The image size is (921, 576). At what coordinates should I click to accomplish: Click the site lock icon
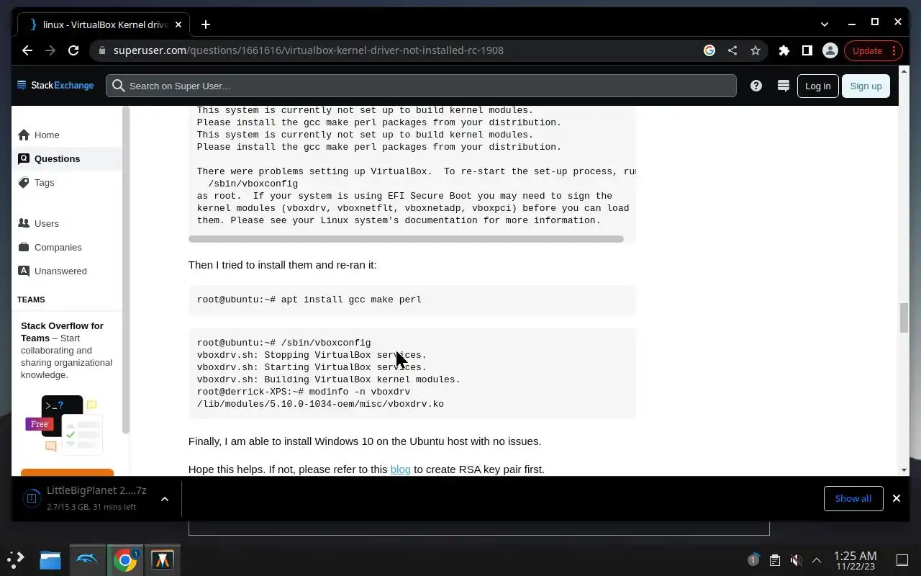pyautogui.click(x=101, y=50)
